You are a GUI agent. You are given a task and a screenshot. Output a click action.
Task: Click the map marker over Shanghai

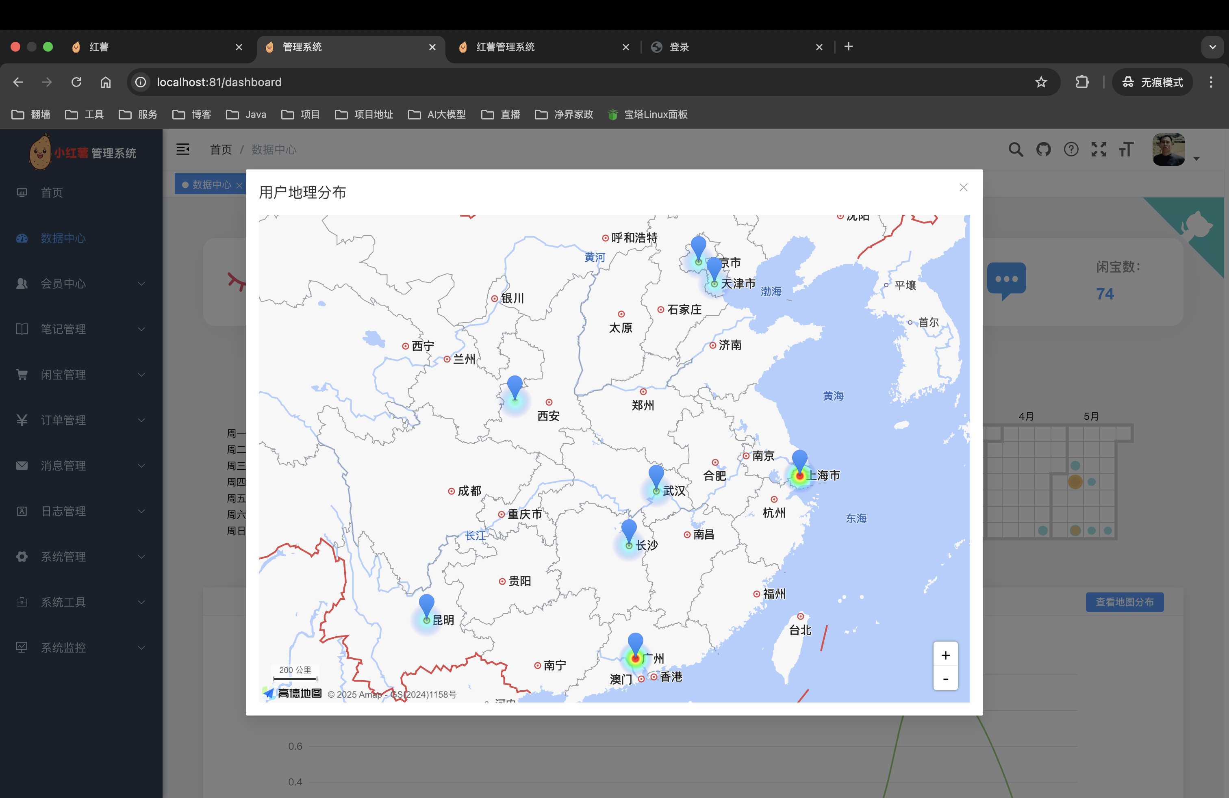point(799,460)
